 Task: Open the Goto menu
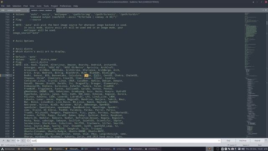[x=39, y=6]
